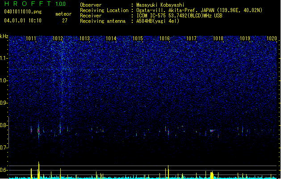The image size is (281, 179).
Task: Click time marker 1012
Action: tap(58, 38)
